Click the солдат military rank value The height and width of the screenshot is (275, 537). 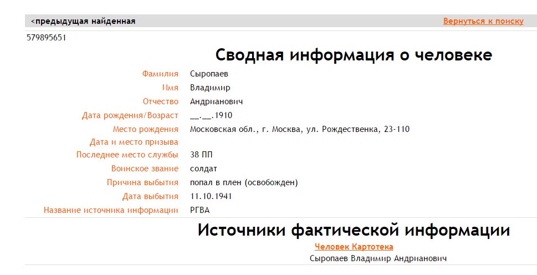203,169
